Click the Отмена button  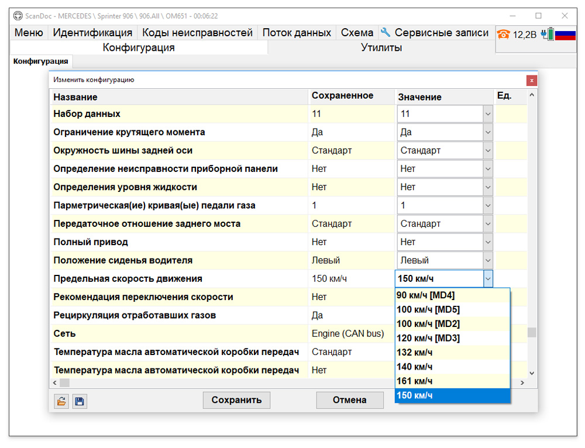click(350, 400)
